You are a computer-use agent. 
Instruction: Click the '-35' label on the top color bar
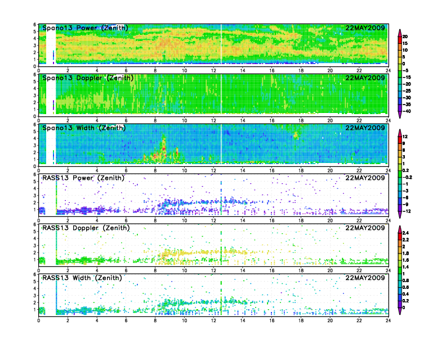(x=407, y=105)
